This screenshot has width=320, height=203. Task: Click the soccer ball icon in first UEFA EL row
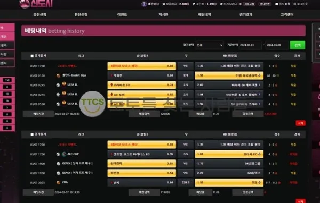[x=58, y=85]
